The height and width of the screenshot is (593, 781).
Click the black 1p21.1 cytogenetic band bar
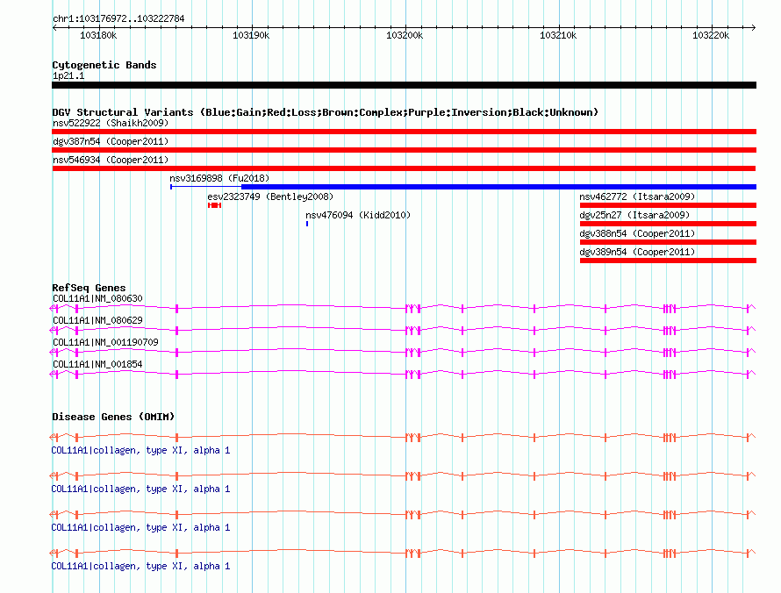404,86
